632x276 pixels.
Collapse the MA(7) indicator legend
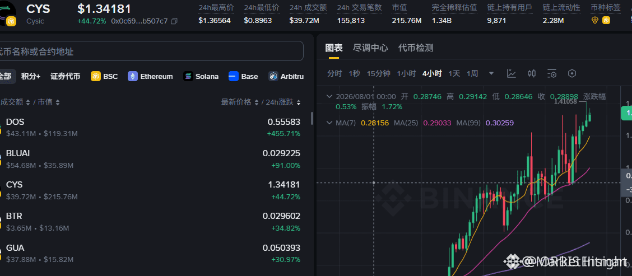click(x=329, y=123)
